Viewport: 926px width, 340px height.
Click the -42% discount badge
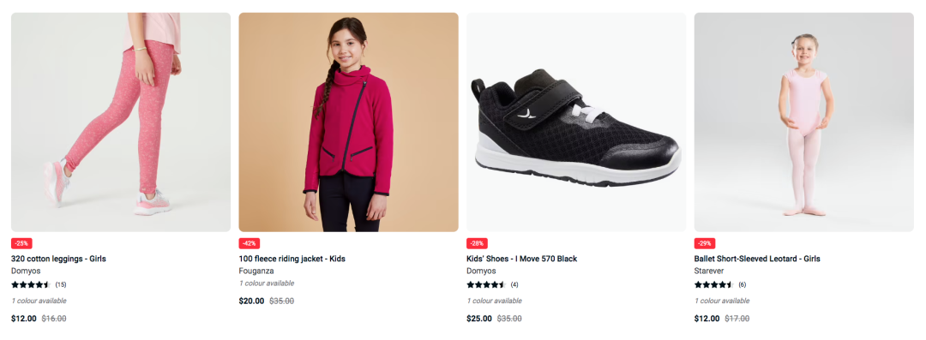(x=250, y=243)
